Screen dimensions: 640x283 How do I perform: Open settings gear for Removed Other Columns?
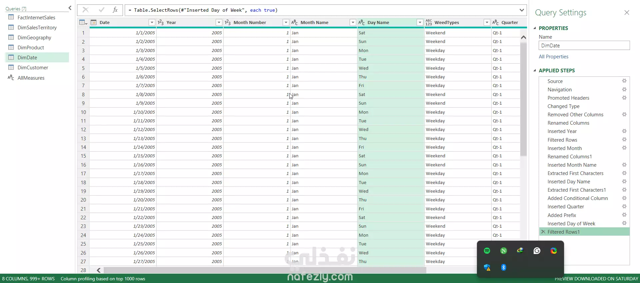coord(624,114)
